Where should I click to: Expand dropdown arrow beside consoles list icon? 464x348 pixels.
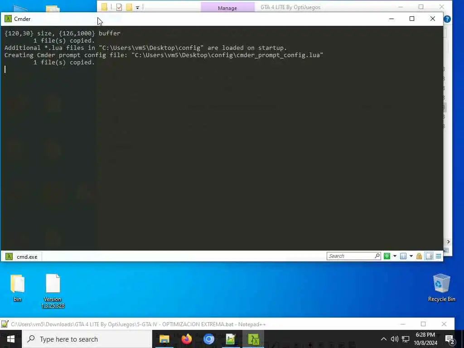click(411, 256)
